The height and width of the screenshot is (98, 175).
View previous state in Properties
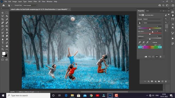[x=150, y=57]
